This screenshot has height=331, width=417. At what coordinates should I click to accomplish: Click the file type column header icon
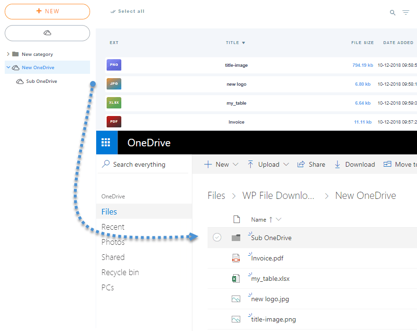point(236,219)
